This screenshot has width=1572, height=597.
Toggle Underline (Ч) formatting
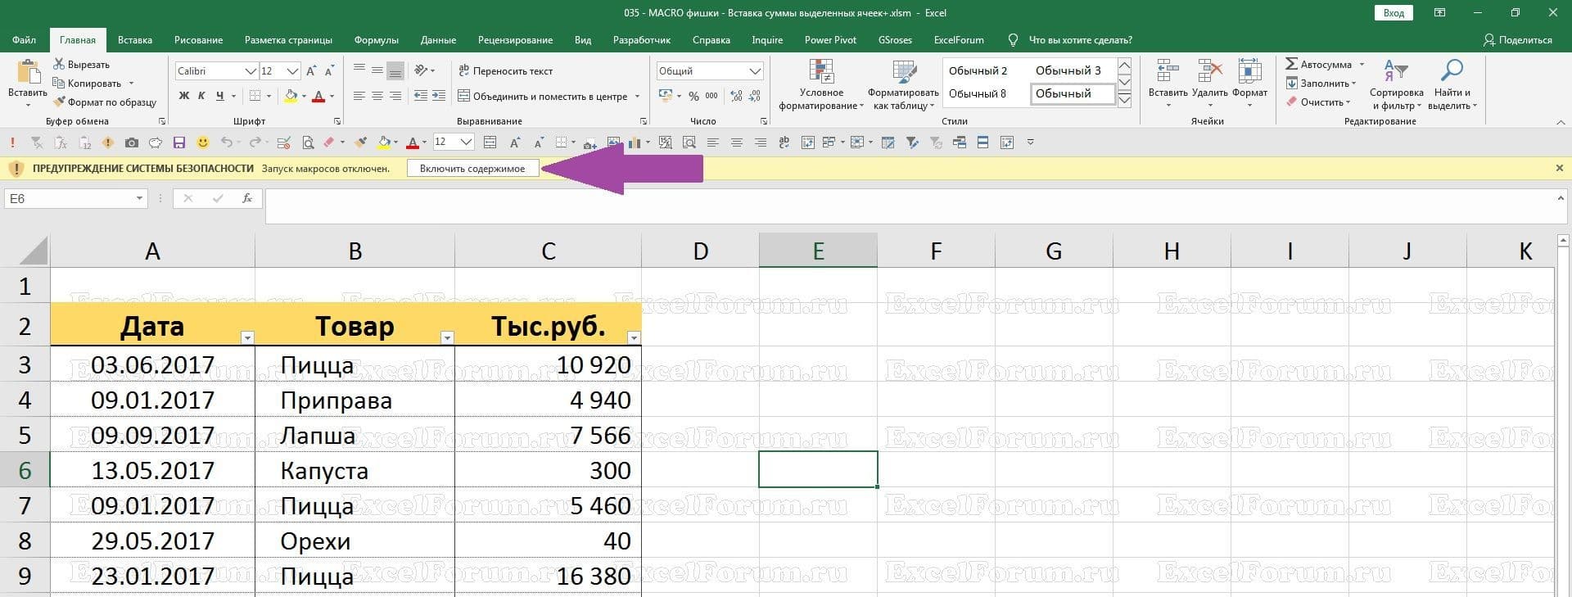click(x=219, y=96)
